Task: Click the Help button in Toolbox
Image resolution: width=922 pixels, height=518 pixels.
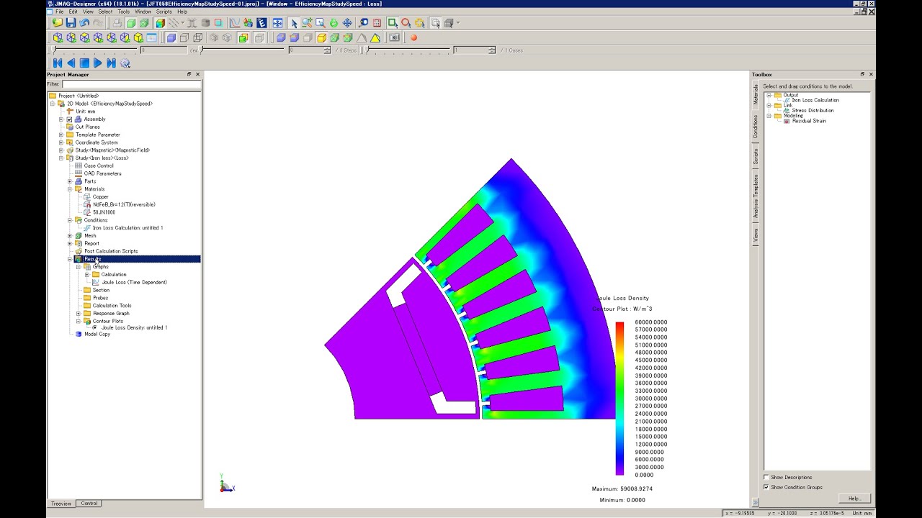Action: point(854,498)
